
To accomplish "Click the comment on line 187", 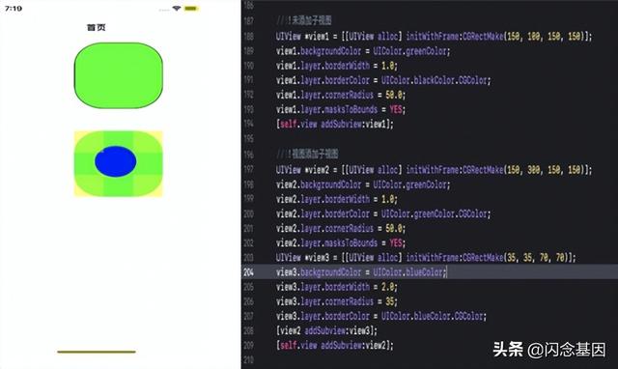I will click(x=303, y=20).
